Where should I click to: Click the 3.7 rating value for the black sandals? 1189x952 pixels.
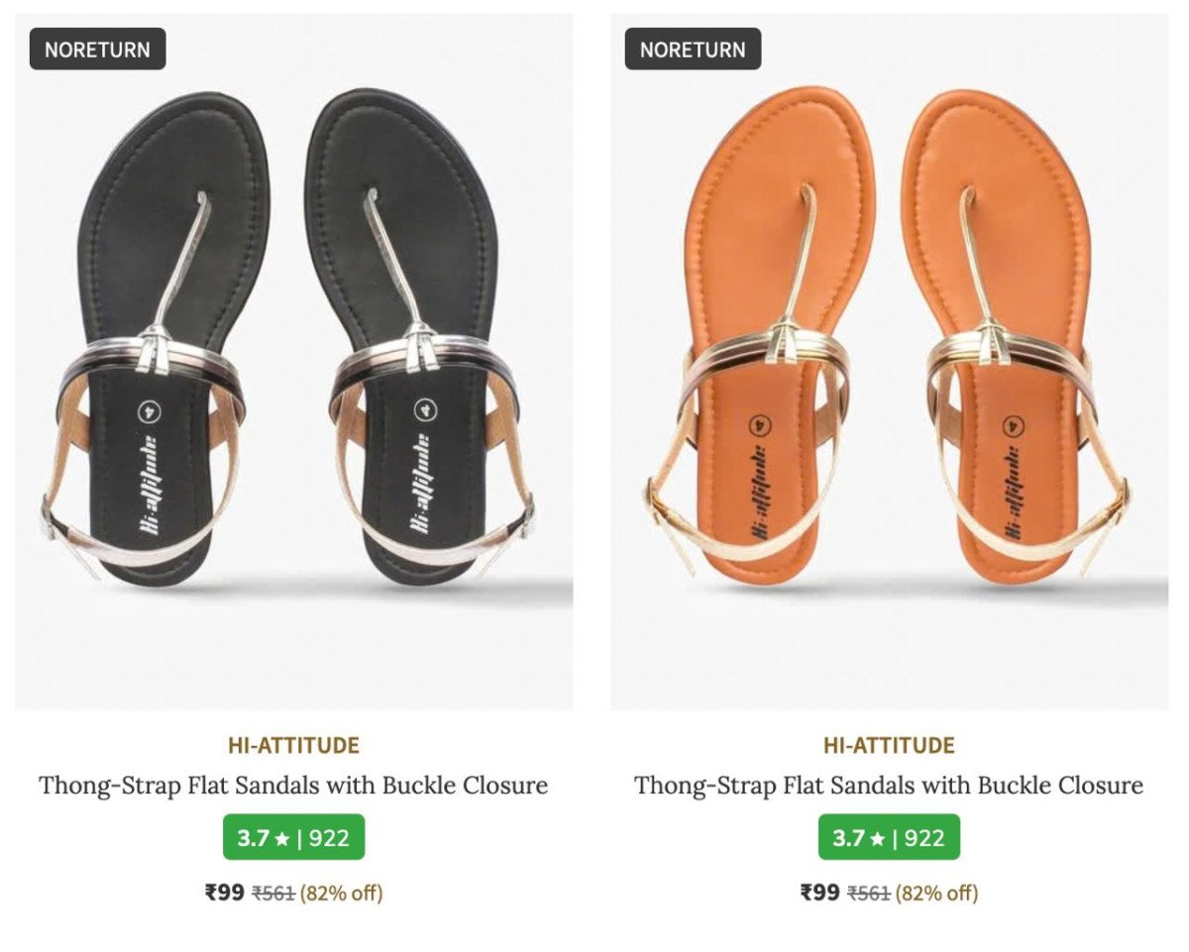[x=253, y=838]
